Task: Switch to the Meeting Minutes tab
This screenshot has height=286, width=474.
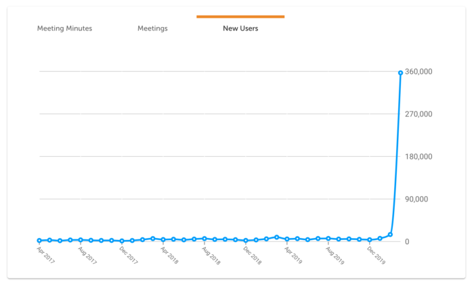Action: pos(64,28)
